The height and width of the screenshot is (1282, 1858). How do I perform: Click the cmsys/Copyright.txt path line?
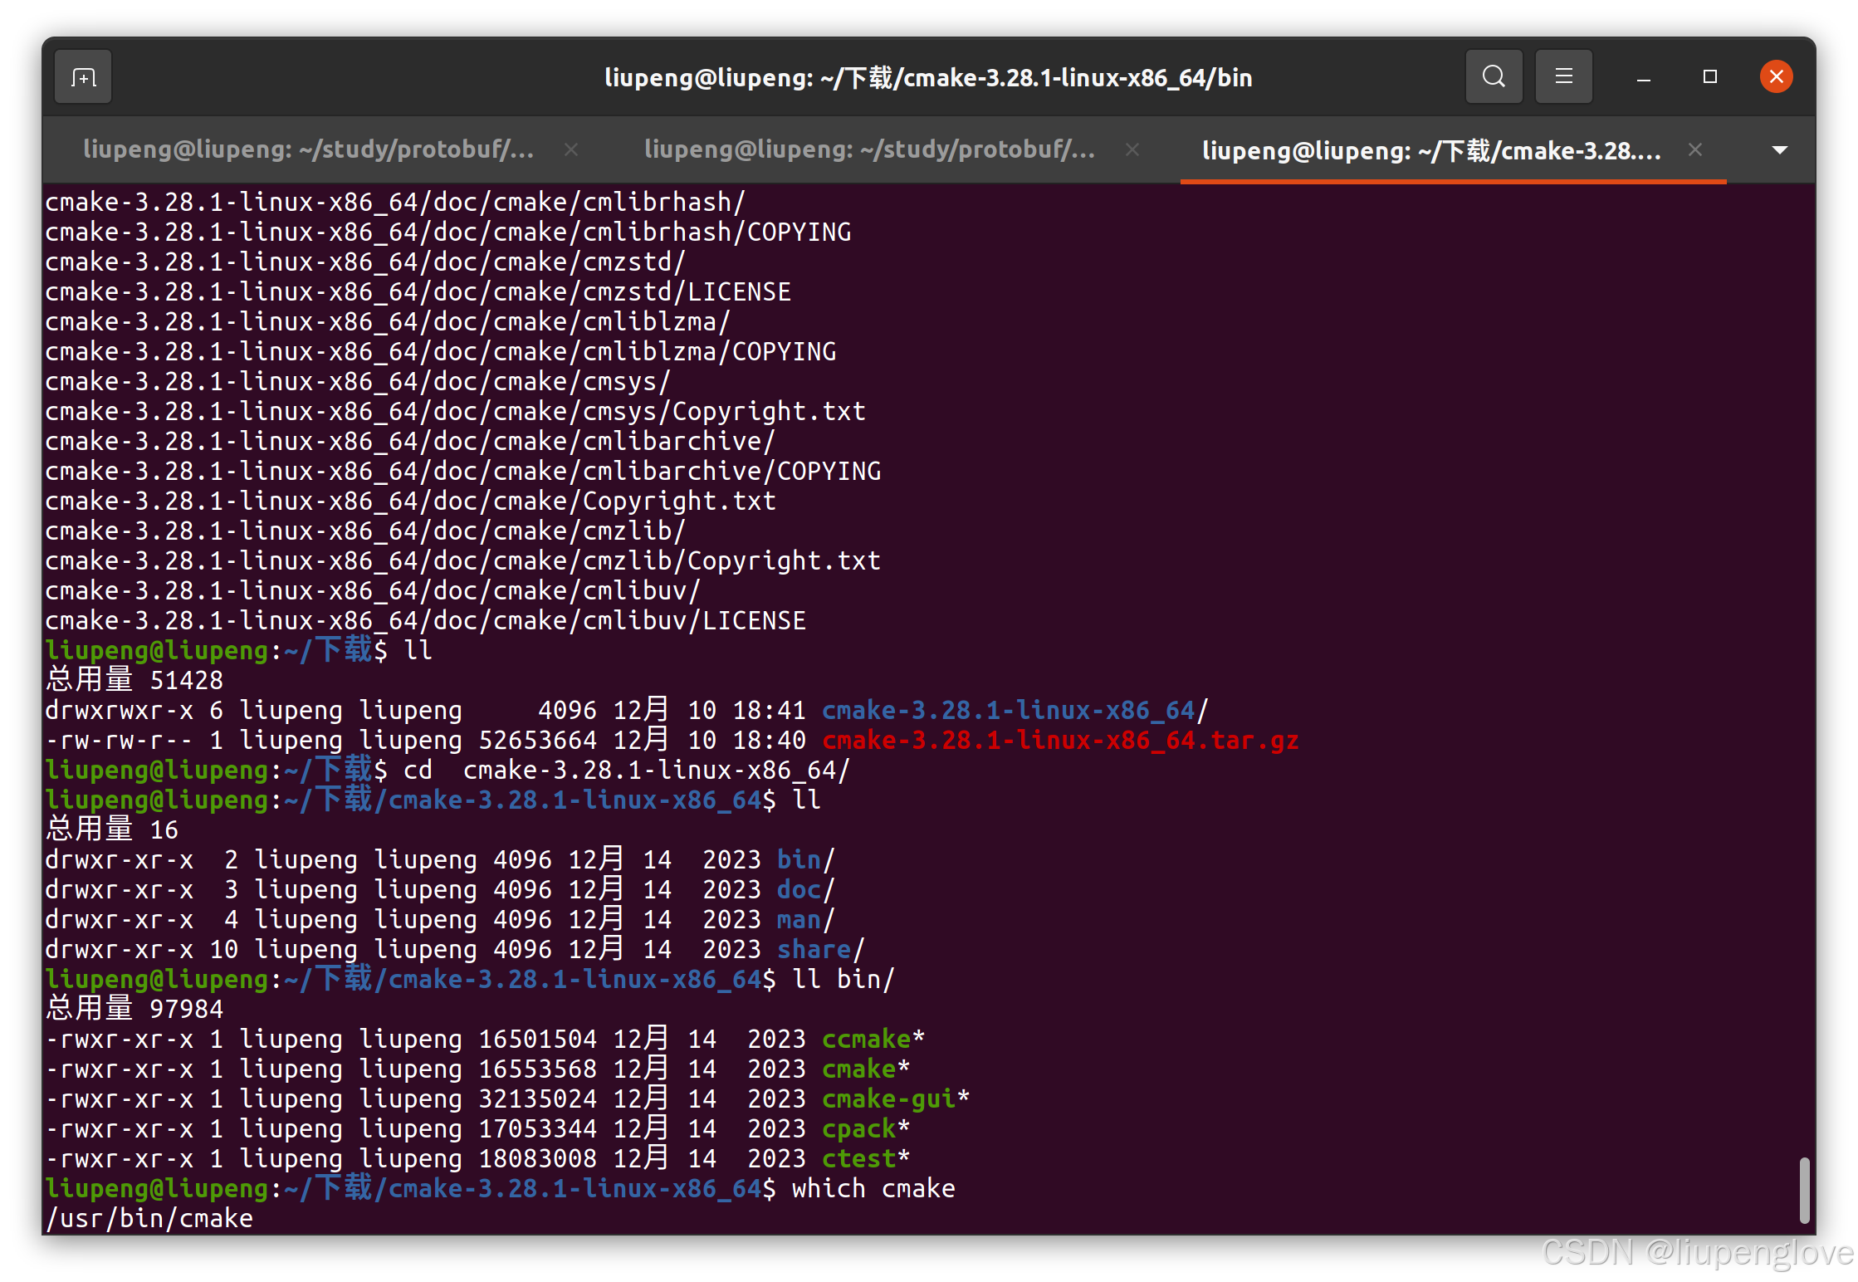(x=456, y=411)
